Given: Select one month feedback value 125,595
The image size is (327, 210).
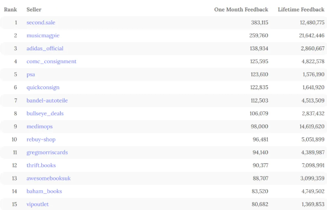Looking at the screenshot, I should (259, 62).
